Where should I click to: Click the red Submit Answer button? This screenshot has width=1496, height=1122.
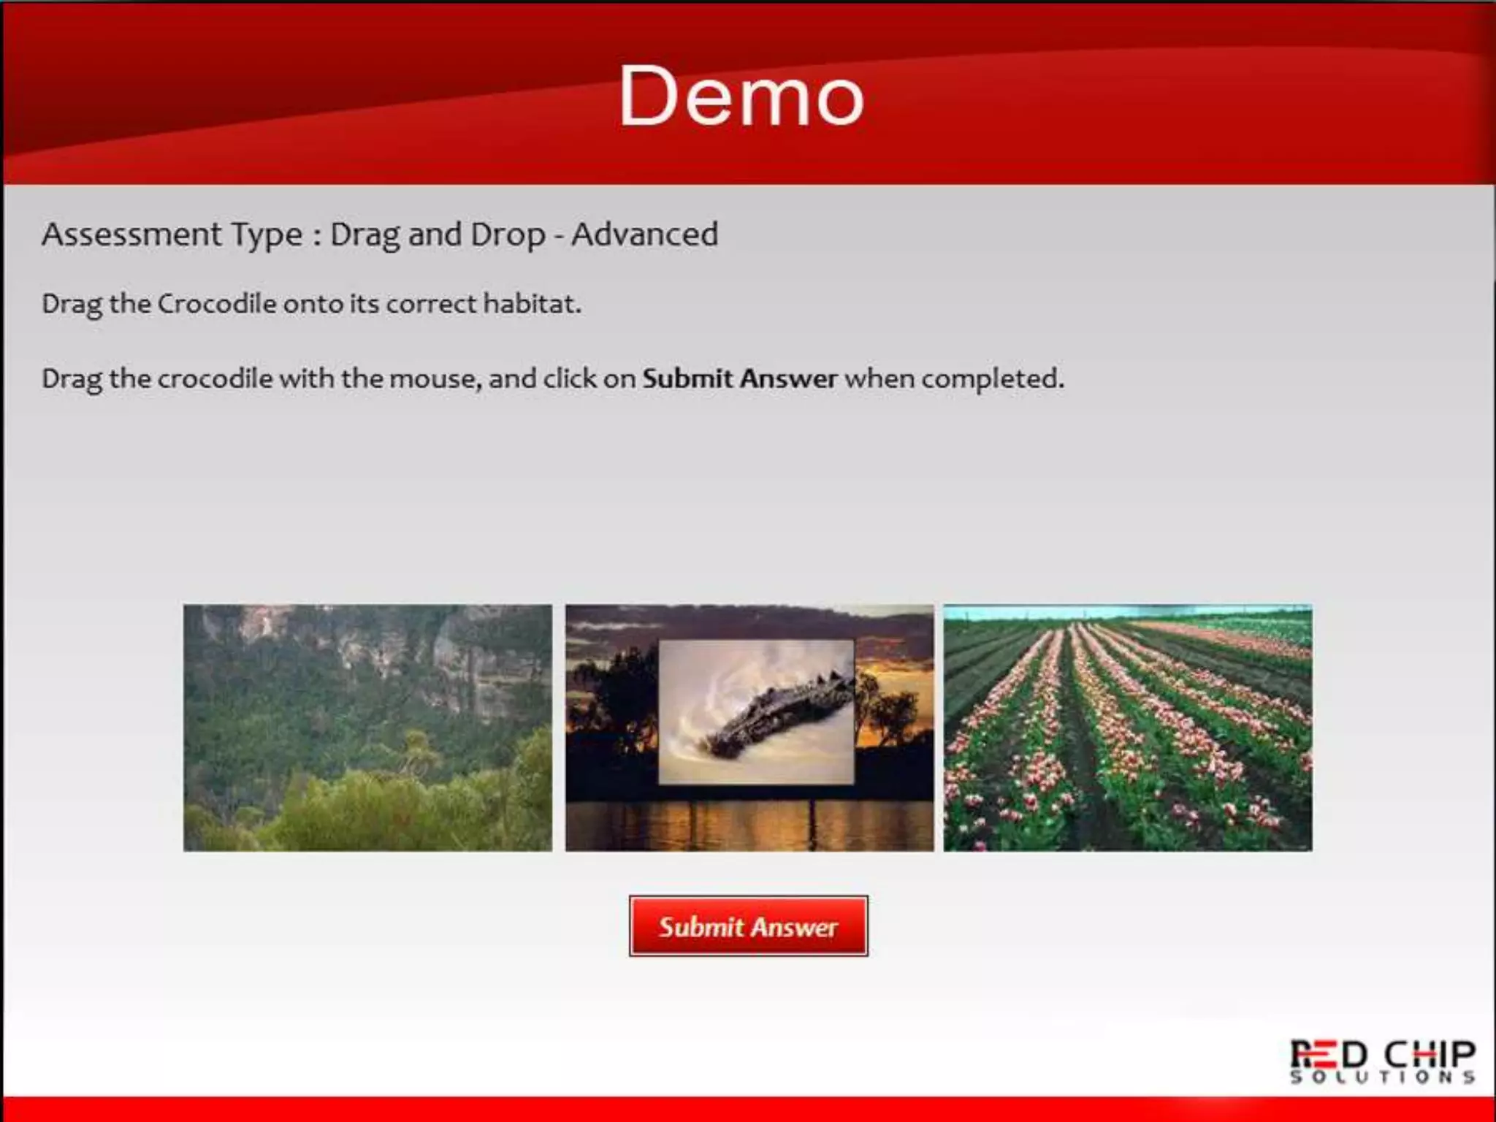click(x=748, y=926)
